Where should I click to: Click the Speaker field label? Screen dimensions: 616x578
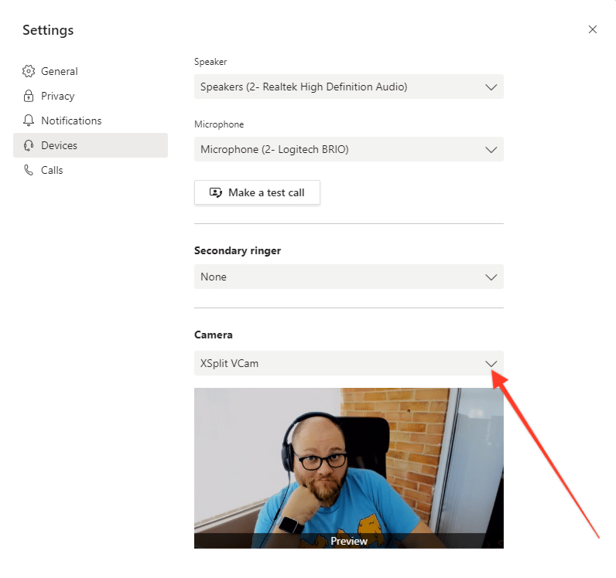[x=210, y=62]
